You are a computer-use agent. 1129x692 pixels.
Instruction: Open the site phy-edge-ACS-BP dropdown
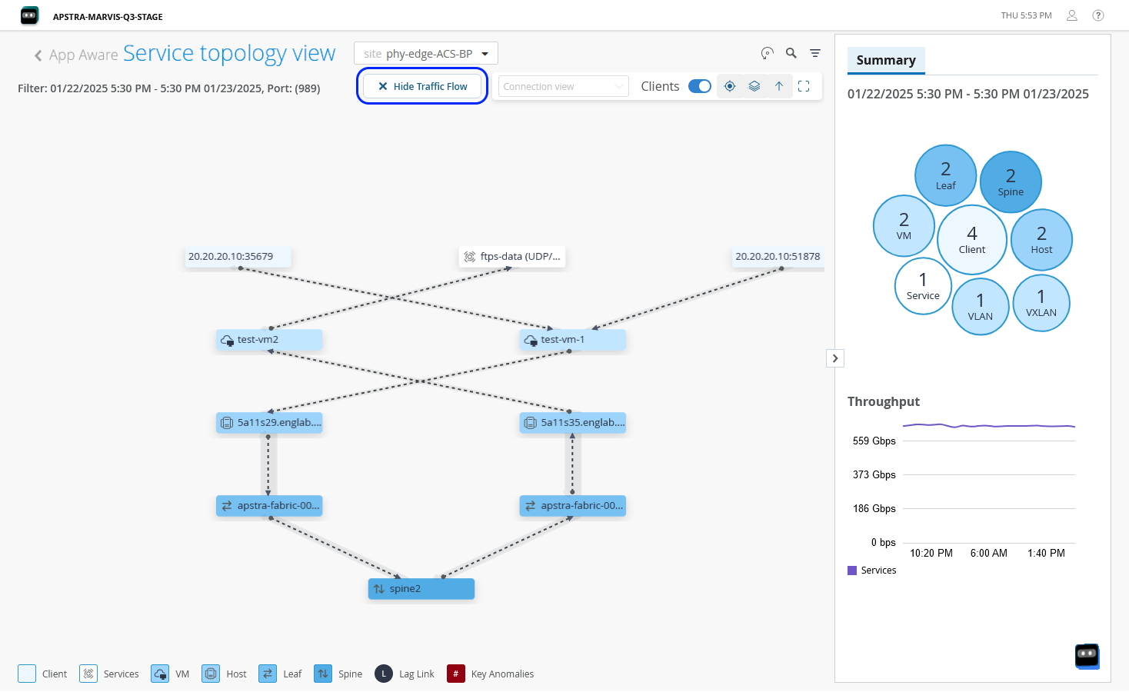[x=426, y=53]
